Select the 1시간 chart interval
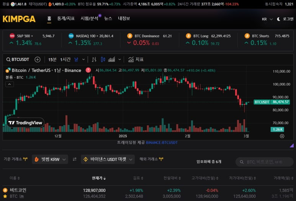This screenshot has width=296, height=201. tap(65, 60)
